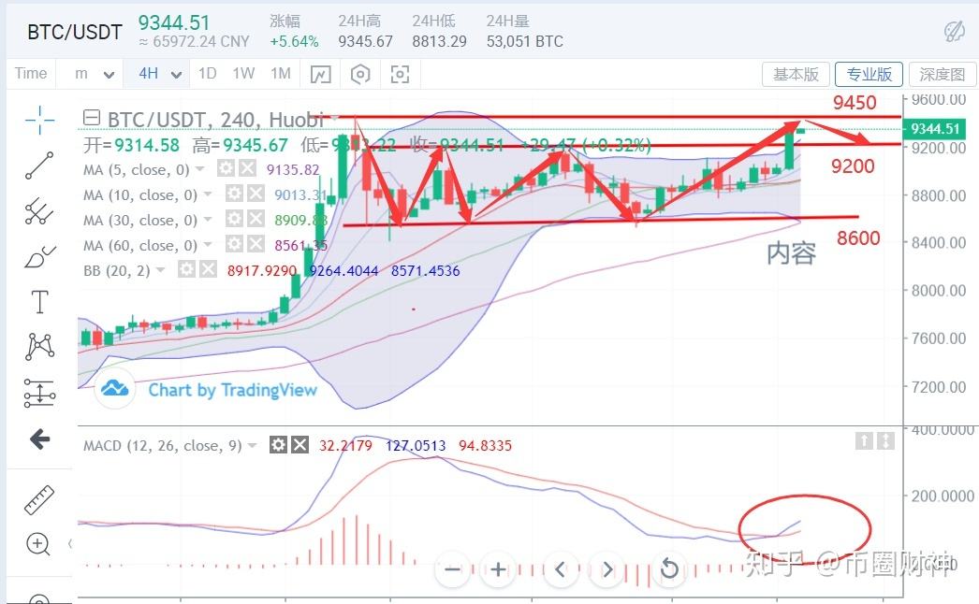Remove the MACD indicator
The height and width of the screenshot is (604, 979).
300,445
